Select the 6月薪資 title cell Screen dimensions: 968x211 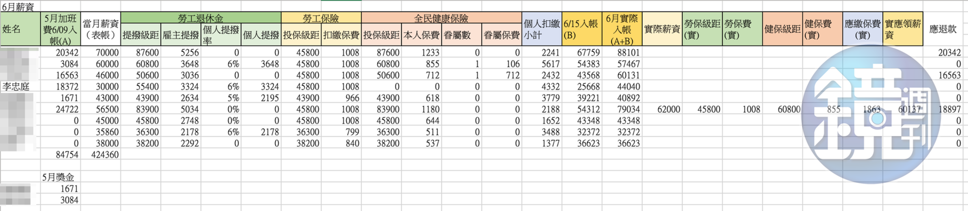[x=20, y=6]
